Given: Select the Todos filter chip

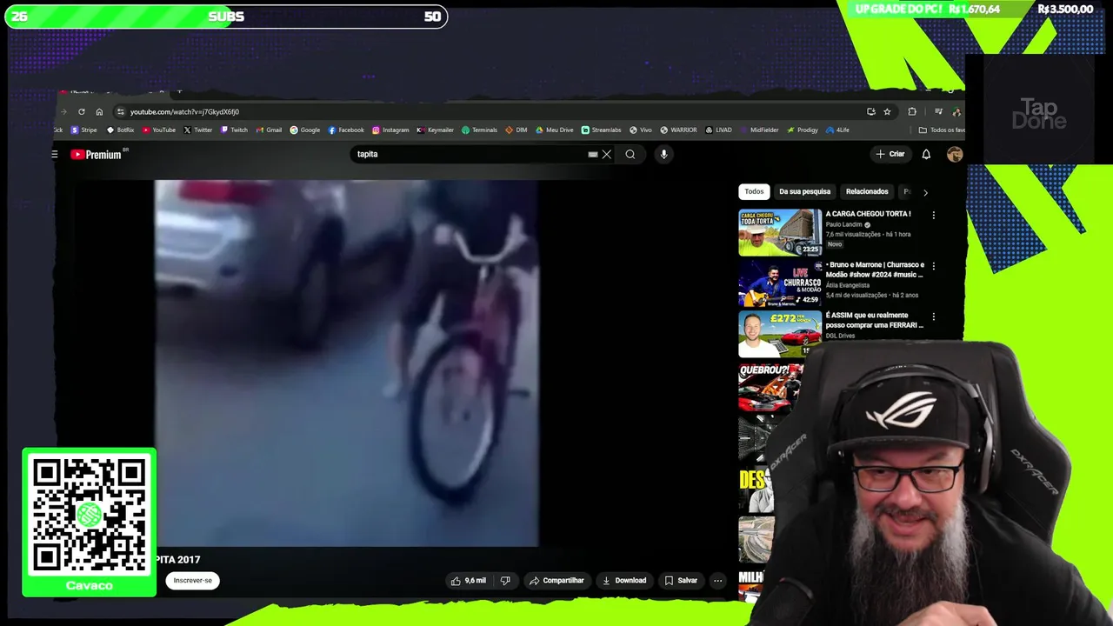Looking at the screenshot, I should (x=754, y=191).
